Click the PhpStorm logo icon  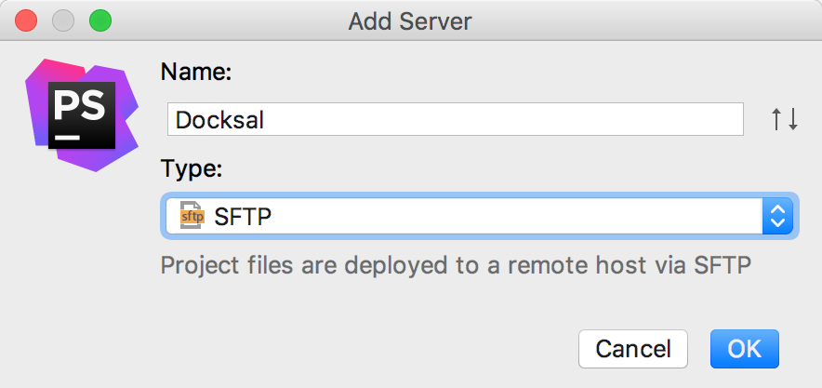click(x=82, y=114)
